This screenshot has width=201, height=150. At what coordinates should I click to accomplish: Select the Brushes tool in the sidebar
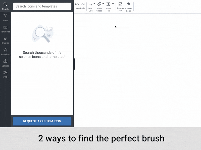(5, 40)
